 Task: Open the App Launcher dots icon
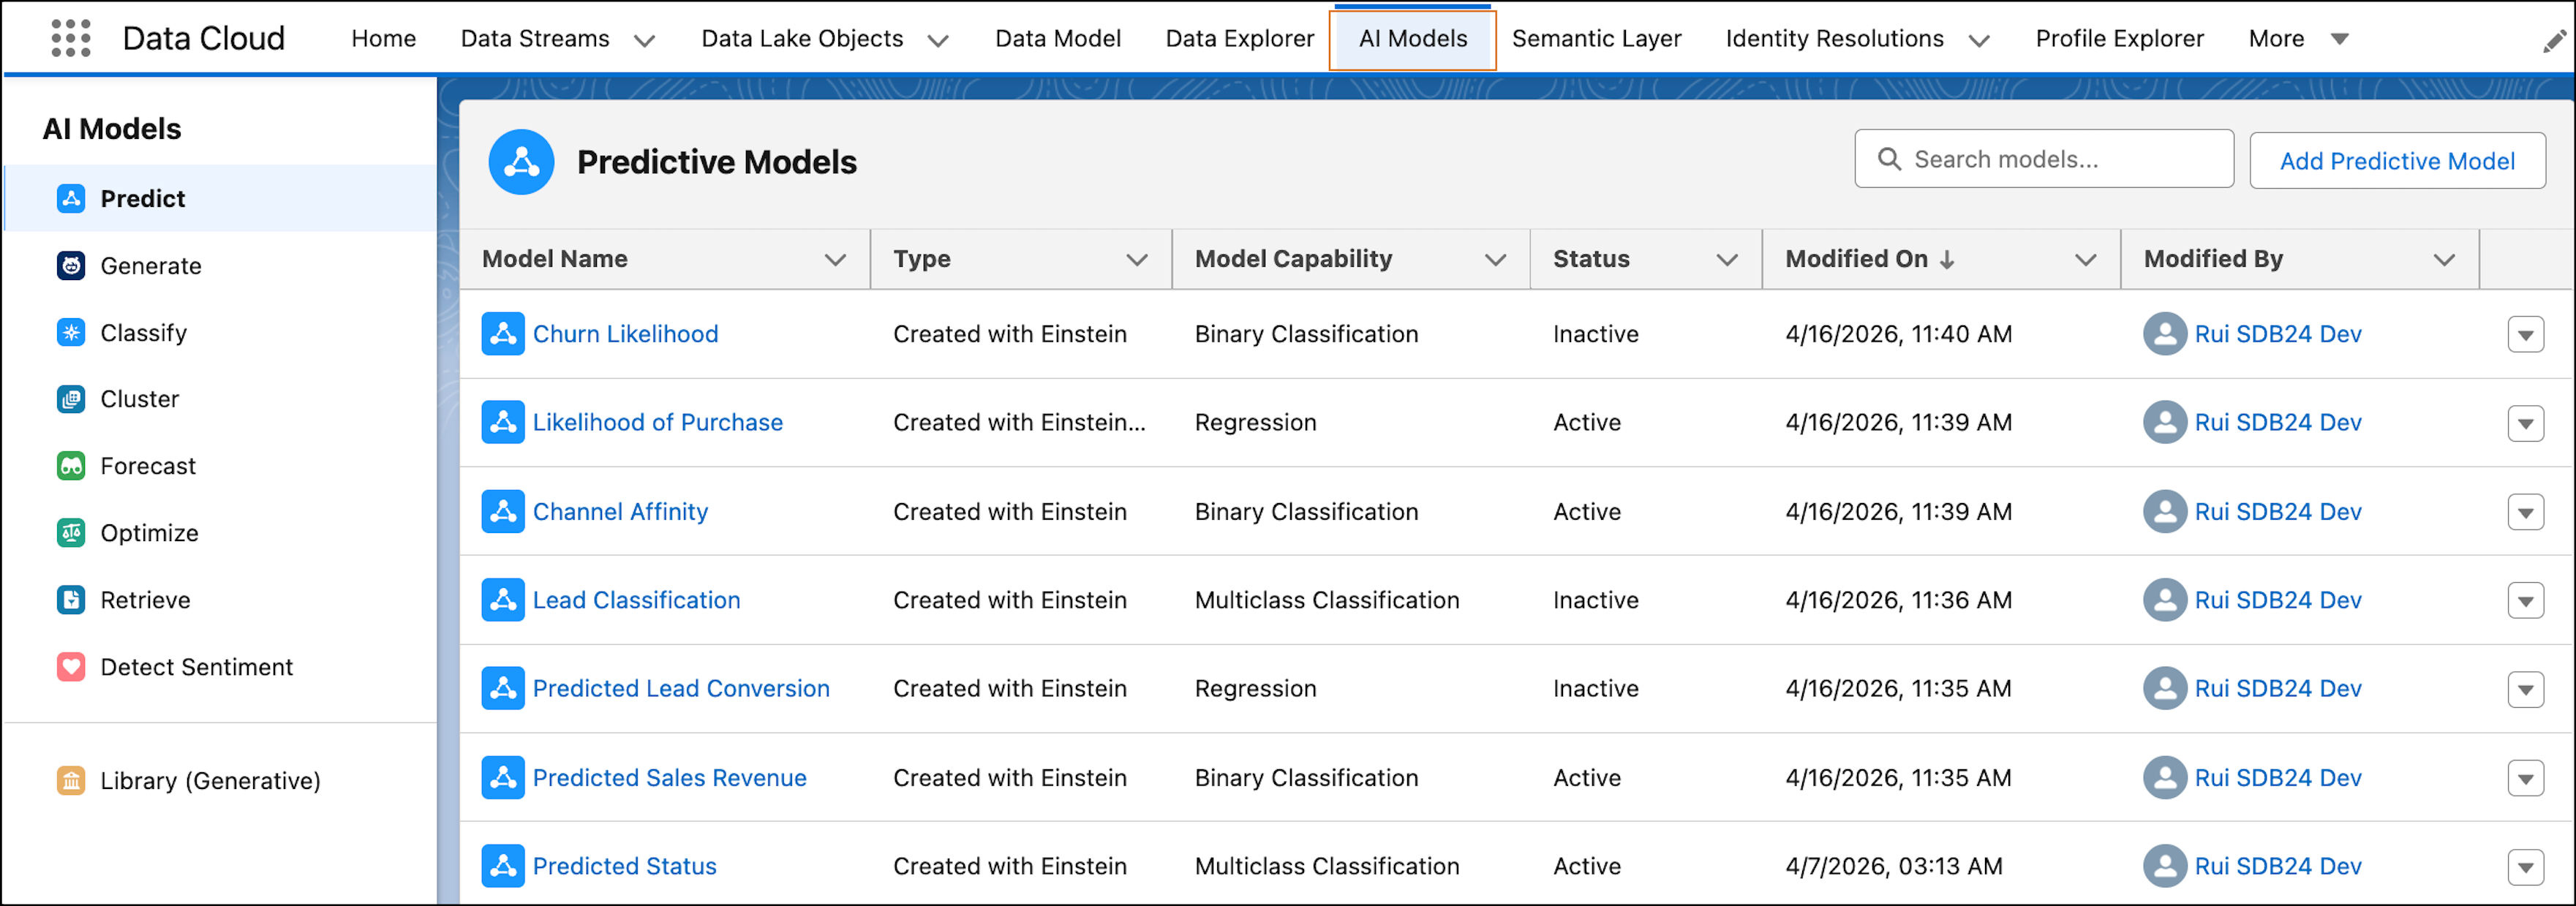point(71,38)
